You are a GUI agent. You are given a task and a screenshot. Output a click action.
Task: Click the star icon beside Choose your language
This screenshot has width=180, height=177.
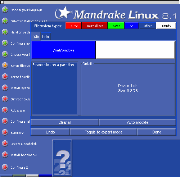[x=5, y=10]
